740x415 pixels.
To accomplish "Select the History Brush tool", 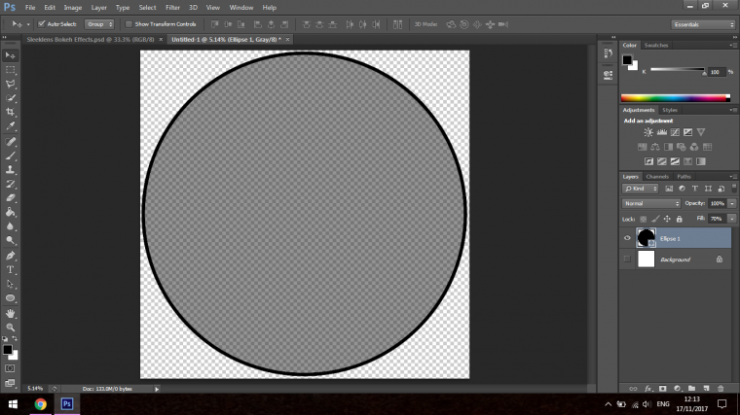I will click(11, 184).
